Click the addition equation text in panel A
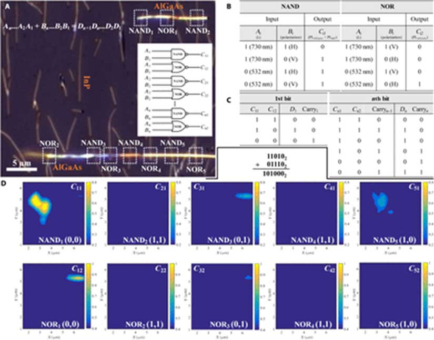 pyautogui.click(x=62, y=27)
